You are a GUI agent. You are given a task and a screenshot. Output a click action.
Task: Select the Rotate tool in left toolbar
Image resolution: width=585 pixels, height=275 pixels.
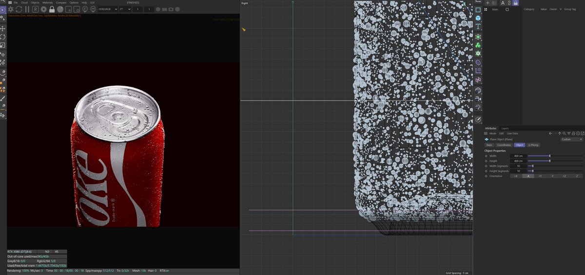click(x=2, y=37)
